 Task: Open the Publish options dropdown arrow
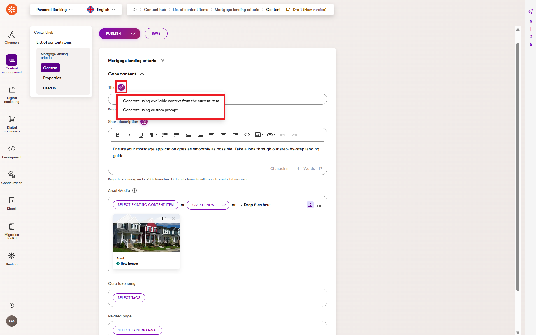click(133, 33)
